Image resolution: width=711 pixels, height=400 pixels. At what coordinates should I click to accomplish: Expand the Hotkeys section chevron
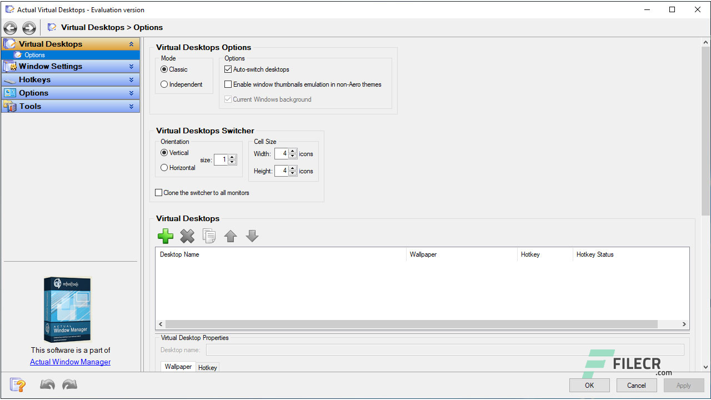132,80
